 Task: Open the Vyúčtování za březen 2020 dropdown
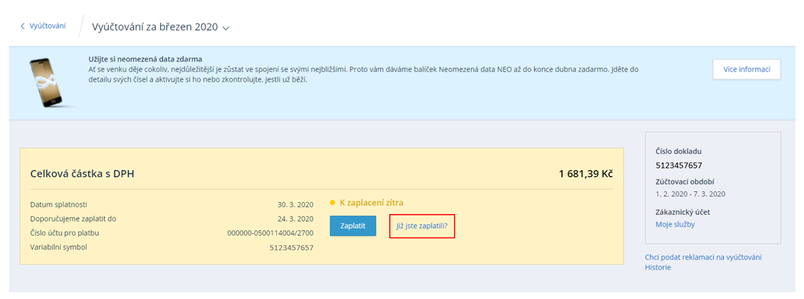pyautogui.click(x=155, y=27)
